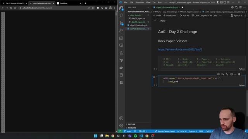The height and width of the screenshot is (139, 248).
Task: Open the Extensions view
Action: click(x=121, y=38)
